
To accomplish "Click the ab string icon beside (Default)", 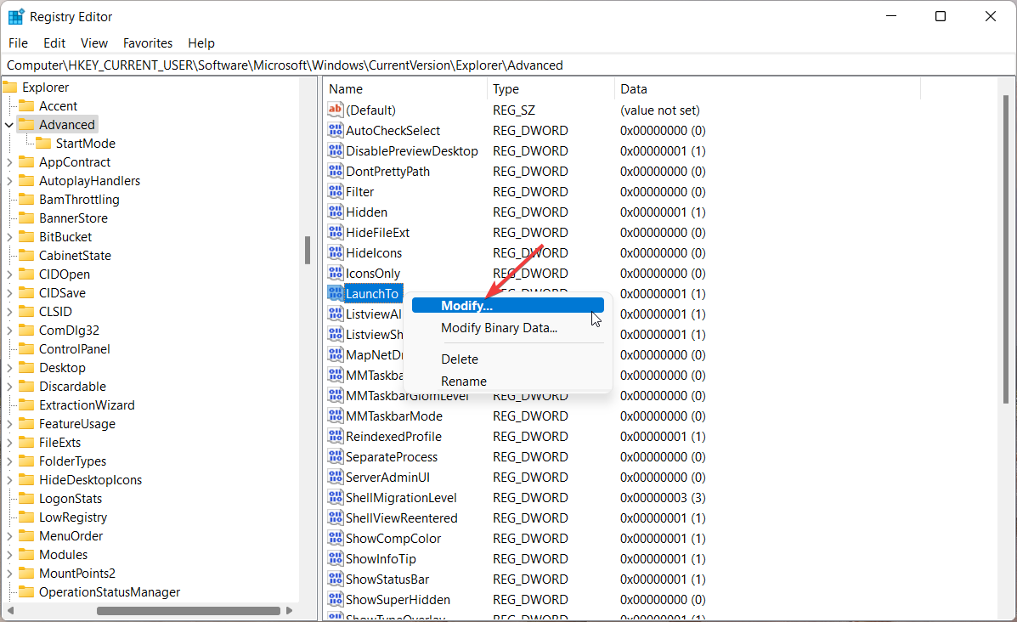I will click(335, 110).
